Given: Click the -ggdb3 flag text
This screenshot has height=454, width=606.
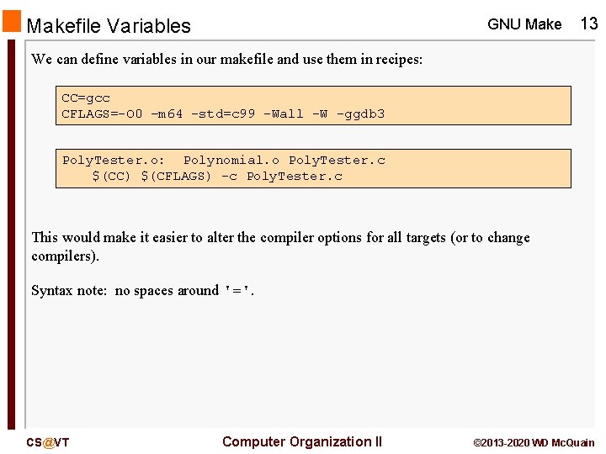Looking at the screenshot, I should coord(360,113).
